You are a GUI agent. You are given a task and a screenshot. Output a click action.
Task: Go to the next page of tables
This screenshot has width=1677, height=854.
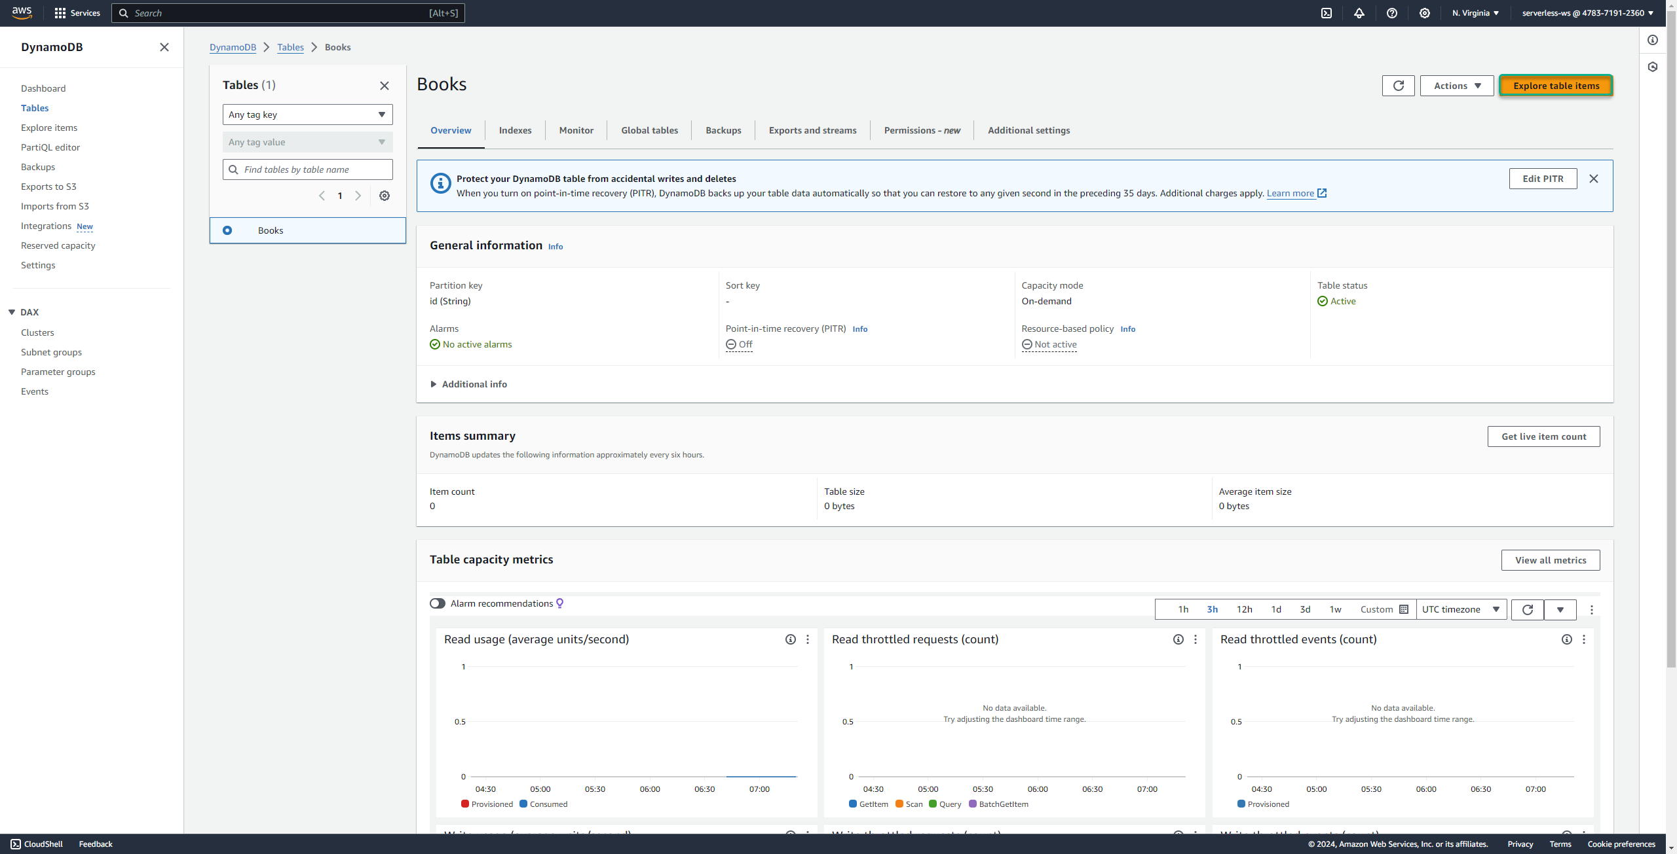click(358, 196)
